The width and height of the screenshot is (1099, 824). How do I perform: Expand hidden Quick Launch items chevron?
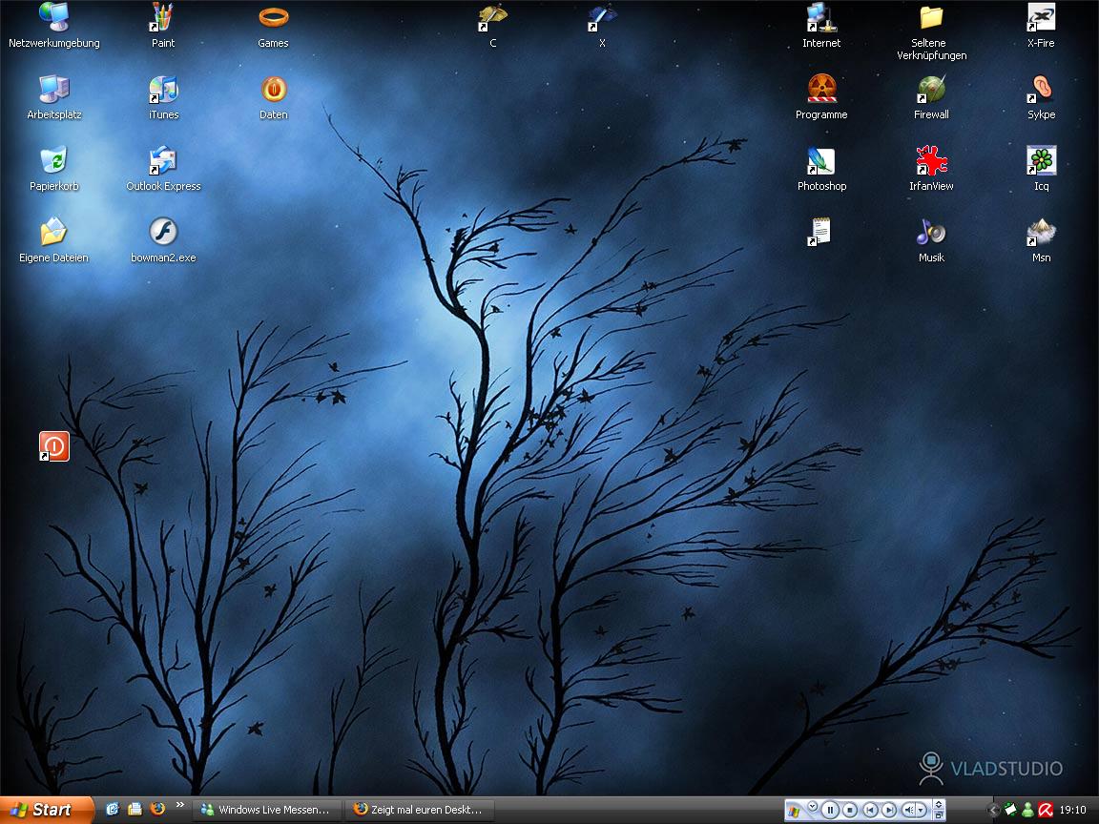[x=180, y=805]
